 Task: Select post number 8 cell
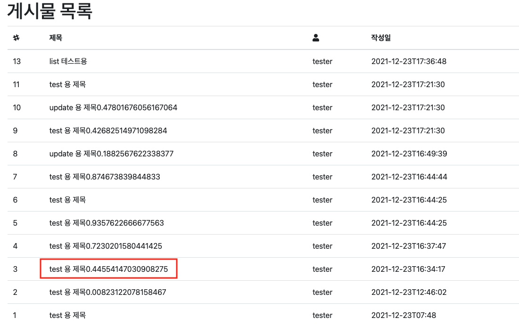15,154
